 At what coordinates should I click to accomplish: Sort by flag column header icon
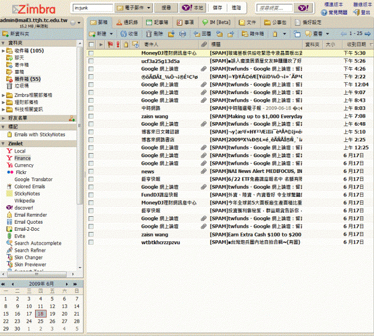[110, 44]
